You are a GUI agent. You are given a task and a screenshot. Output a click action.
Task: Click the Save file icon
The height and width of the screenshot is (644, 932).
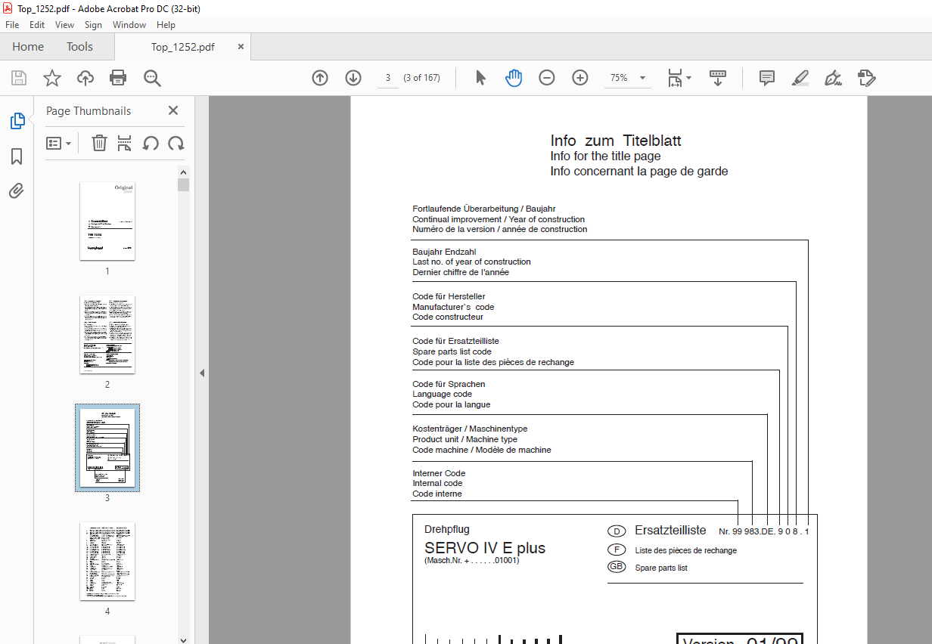pos(19,78)
